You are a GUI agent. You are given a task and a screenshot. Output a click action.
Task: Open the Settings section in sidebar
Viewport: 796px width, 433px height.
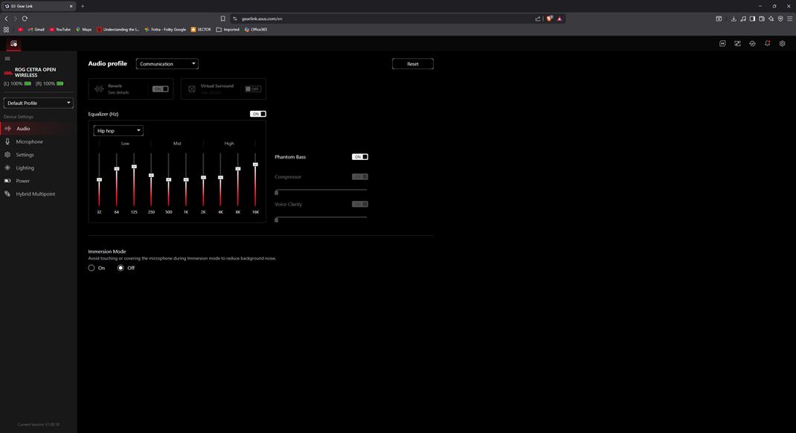point(39,155)
